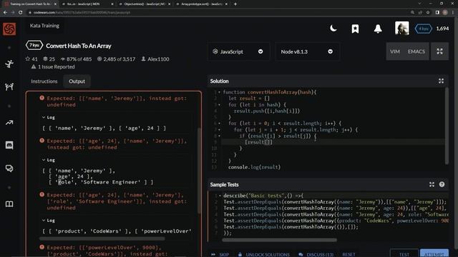Click the 4 kyu rank badge

point(423,29)
